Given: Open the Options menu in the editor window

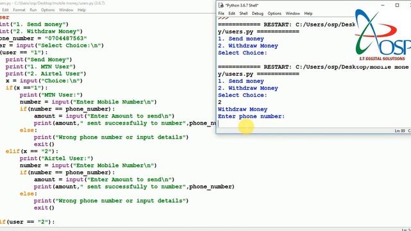Looking at the screenshot, I should pyautogui.click(x=48, y=10).
